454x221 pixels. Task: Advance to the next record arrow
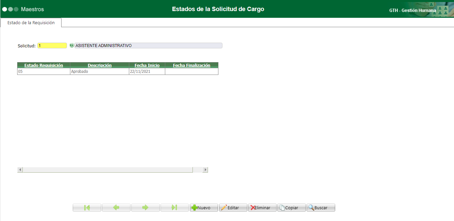point(145,207)
